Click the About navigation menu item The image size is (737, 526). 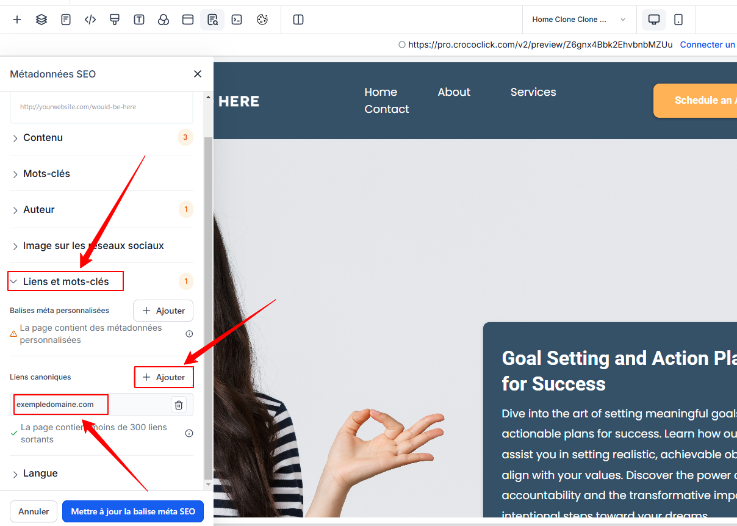point(454,92)
